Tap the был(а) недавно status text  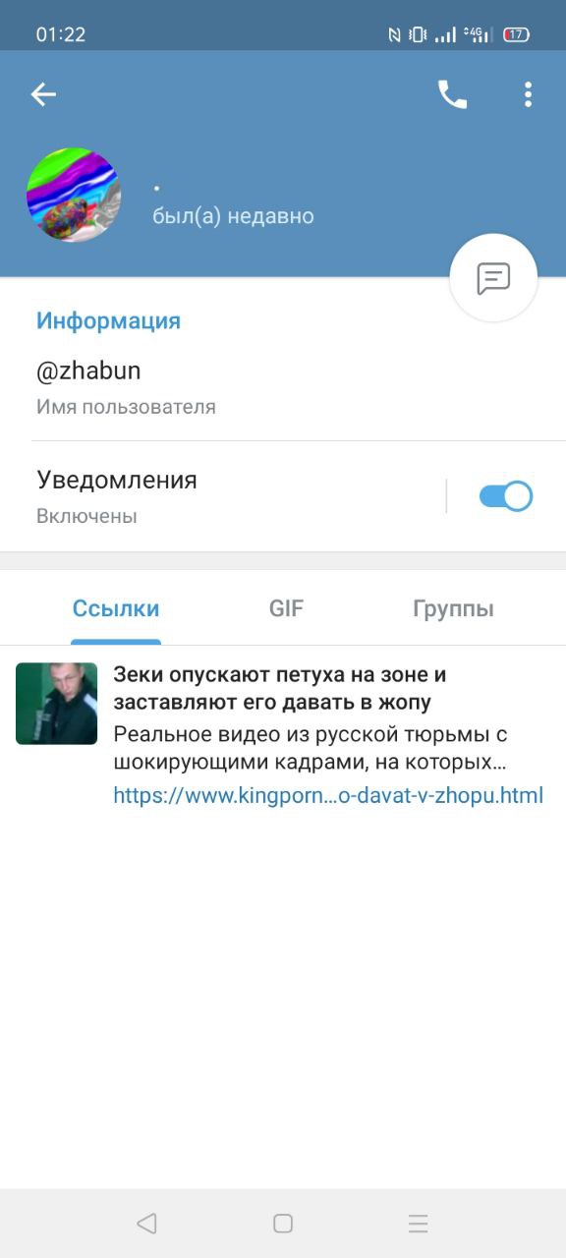click(234, 216)
